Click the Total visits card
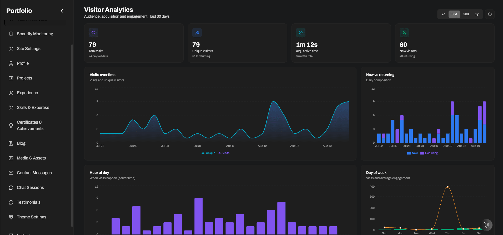 pyautogui.click(x=134, y=43)
